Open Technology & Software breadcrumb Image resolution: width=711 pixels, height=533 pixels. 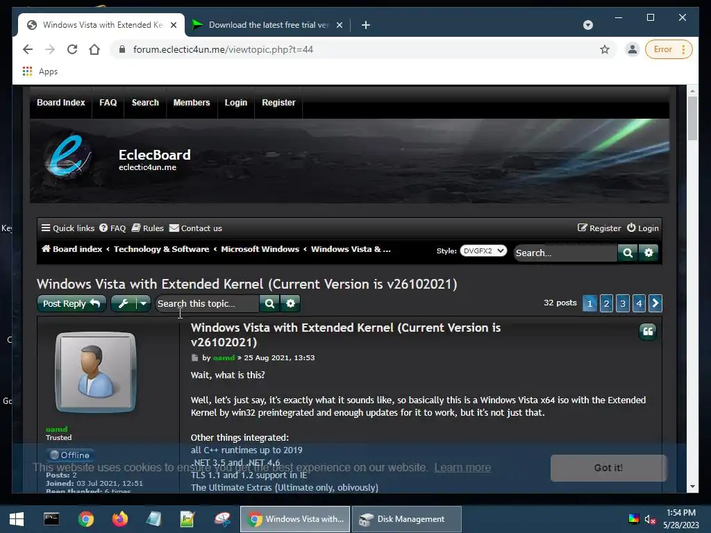tap(161, 249)
